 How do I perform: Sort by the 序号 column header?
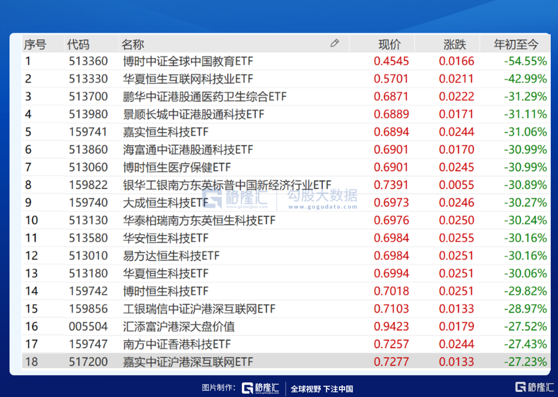[x=35, y=44]
